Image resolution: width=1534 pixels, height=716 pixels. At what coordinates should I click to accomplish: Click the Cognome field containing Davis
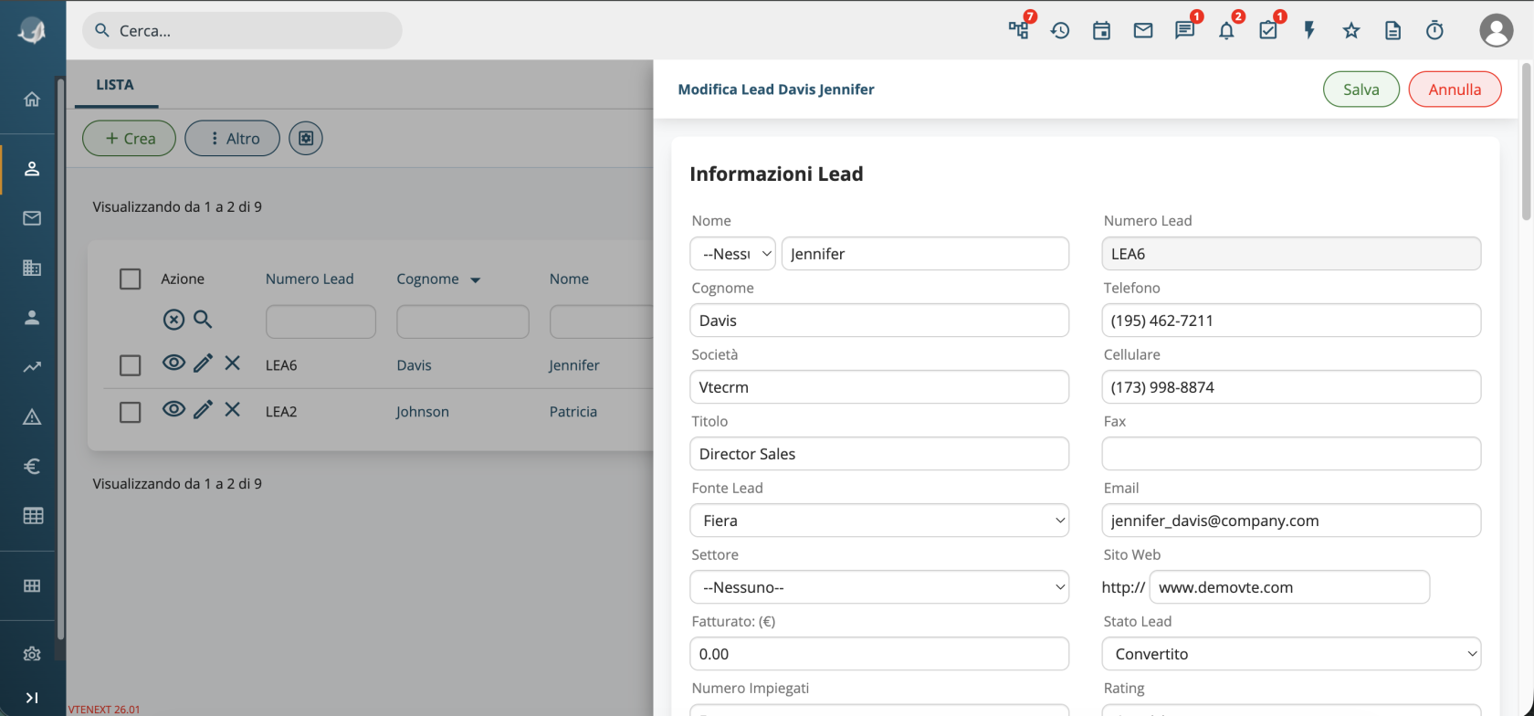click(879, 321)
